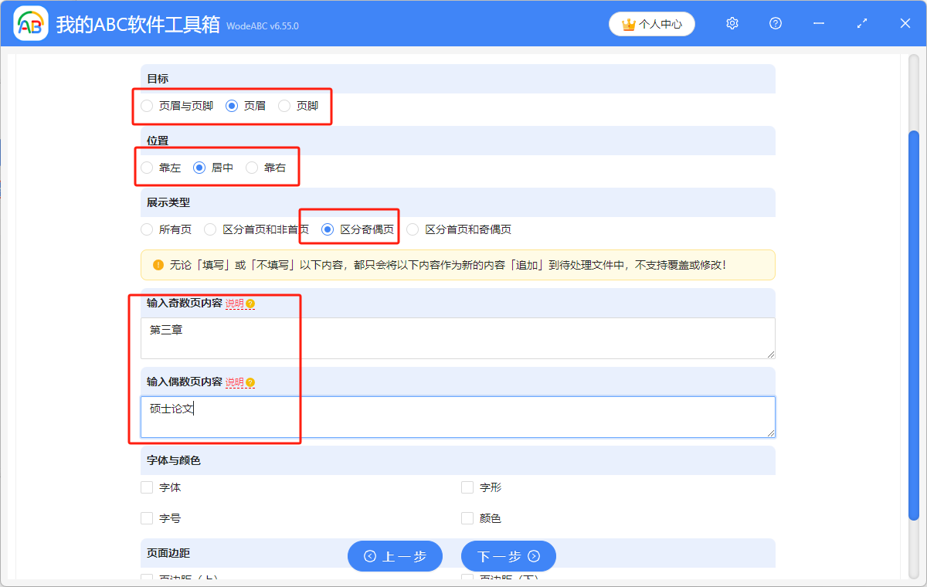Screen dimensions: 927x587
Task: Click odd page content field 第三章
Action: (x=457, y=338)
